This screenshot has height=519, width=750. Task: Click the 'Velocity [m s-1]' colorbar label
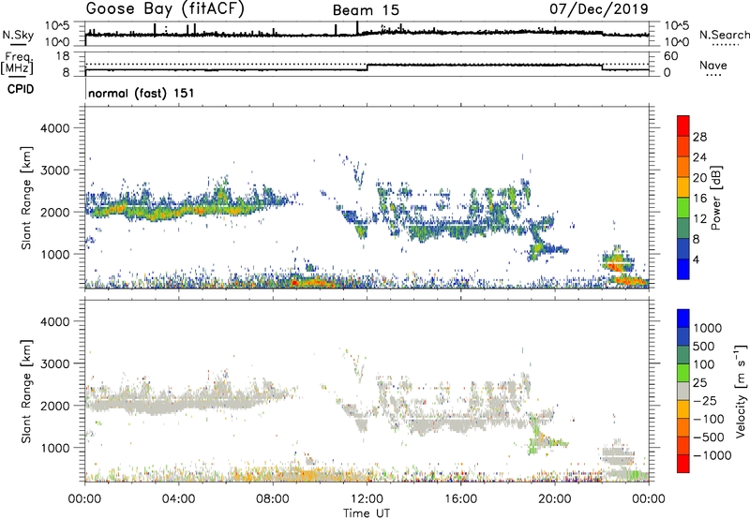pos(741,391)
